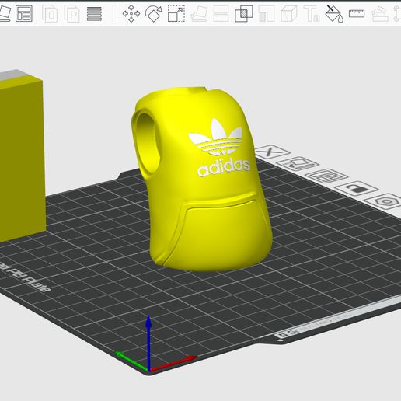Open the Variable layer height tool
The image size is (401, 401).
coord(94,14)
